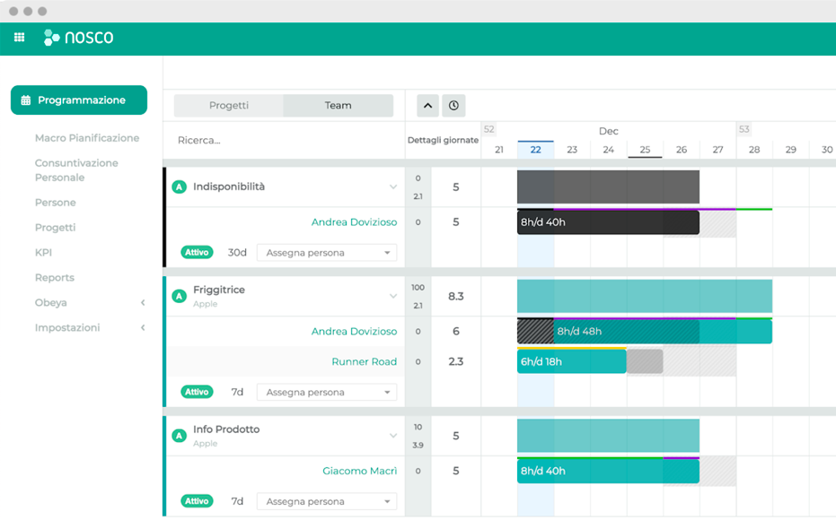Collapse the Friggitrice project chevron
Image resolution: width=836 pixels, height=520 pixels.
click(x=392, y=296)
